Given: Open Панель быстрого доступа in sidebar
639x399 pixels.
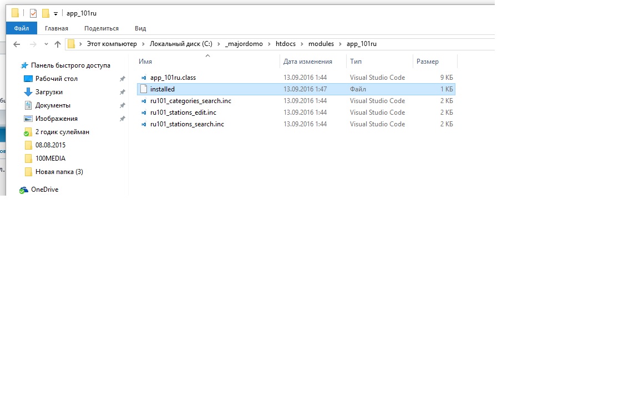Looking at the screenshot, I should (x=70, y=65).
